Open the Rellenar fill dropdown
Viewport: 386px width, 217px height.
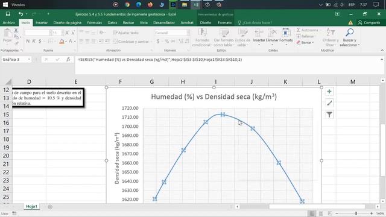tap(306, 36)
